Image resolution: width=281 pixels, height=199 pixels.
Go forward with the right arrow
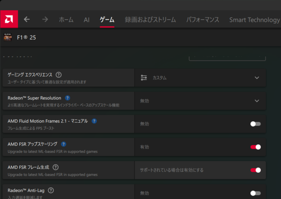point(45,19)
